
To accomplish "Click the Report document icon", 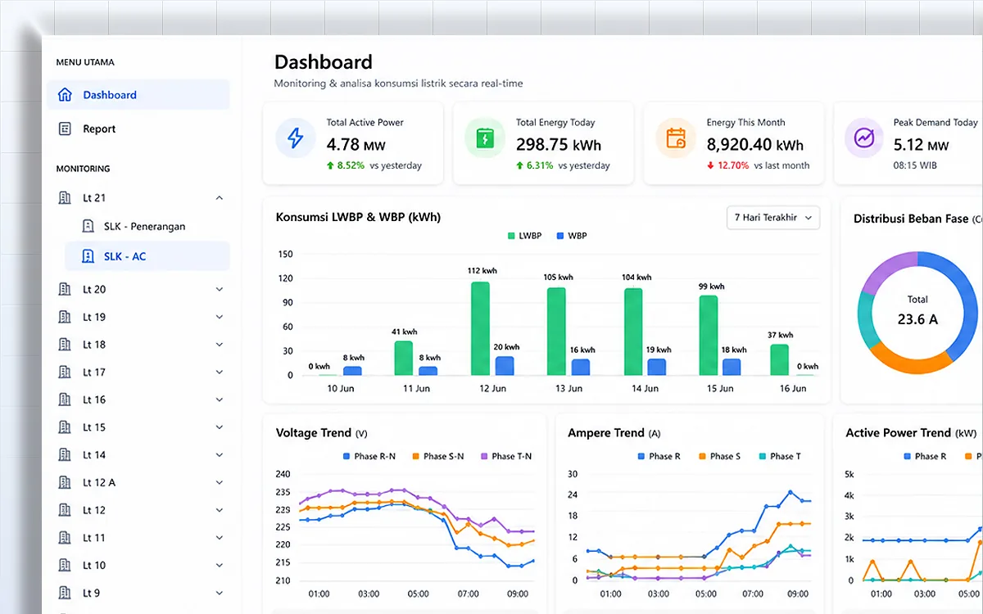I will click(x=66, y=129).
